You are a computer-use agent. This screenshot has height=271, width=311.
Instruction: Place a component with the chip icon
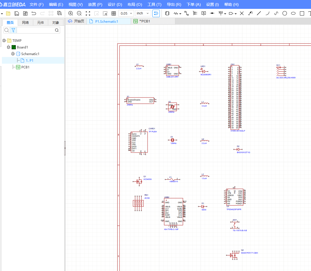167,14
